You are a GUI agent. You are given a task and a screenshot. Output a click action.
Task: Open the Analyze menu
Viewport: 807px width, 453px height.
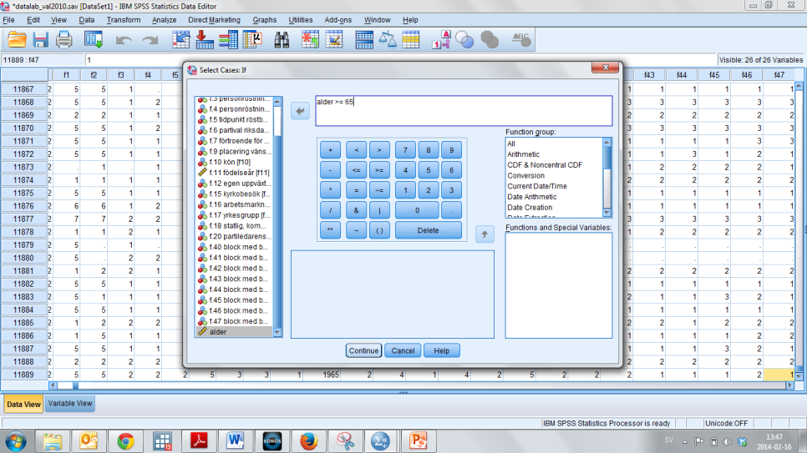tap(165, 20)
